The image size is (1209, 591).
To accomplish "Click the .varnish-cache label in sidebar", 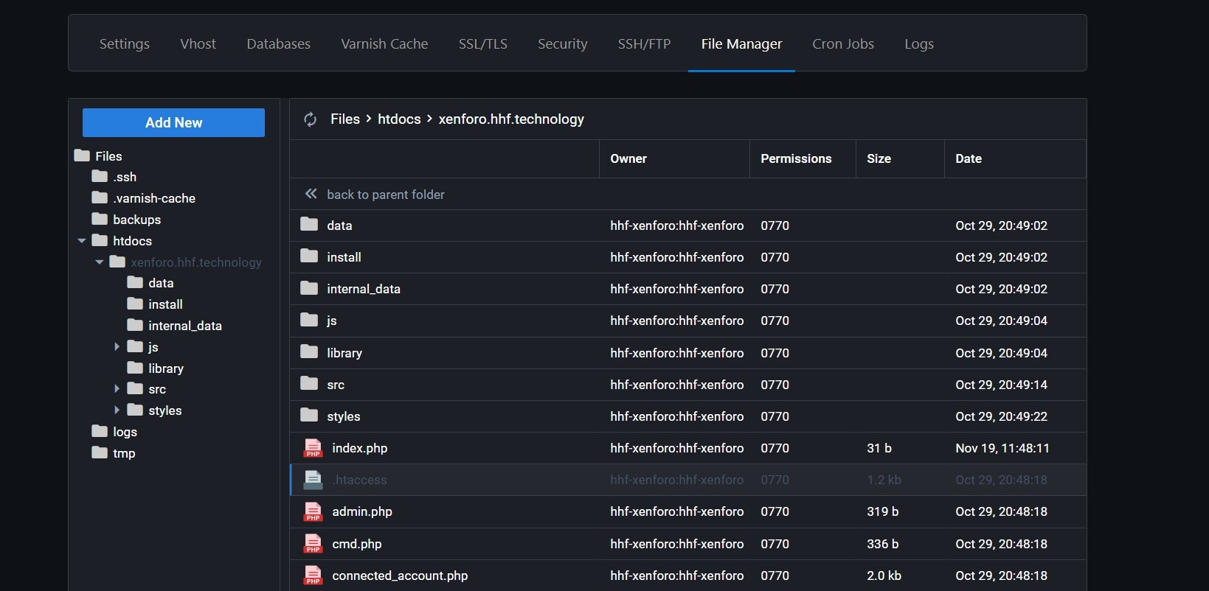I will tap(154, 198).
